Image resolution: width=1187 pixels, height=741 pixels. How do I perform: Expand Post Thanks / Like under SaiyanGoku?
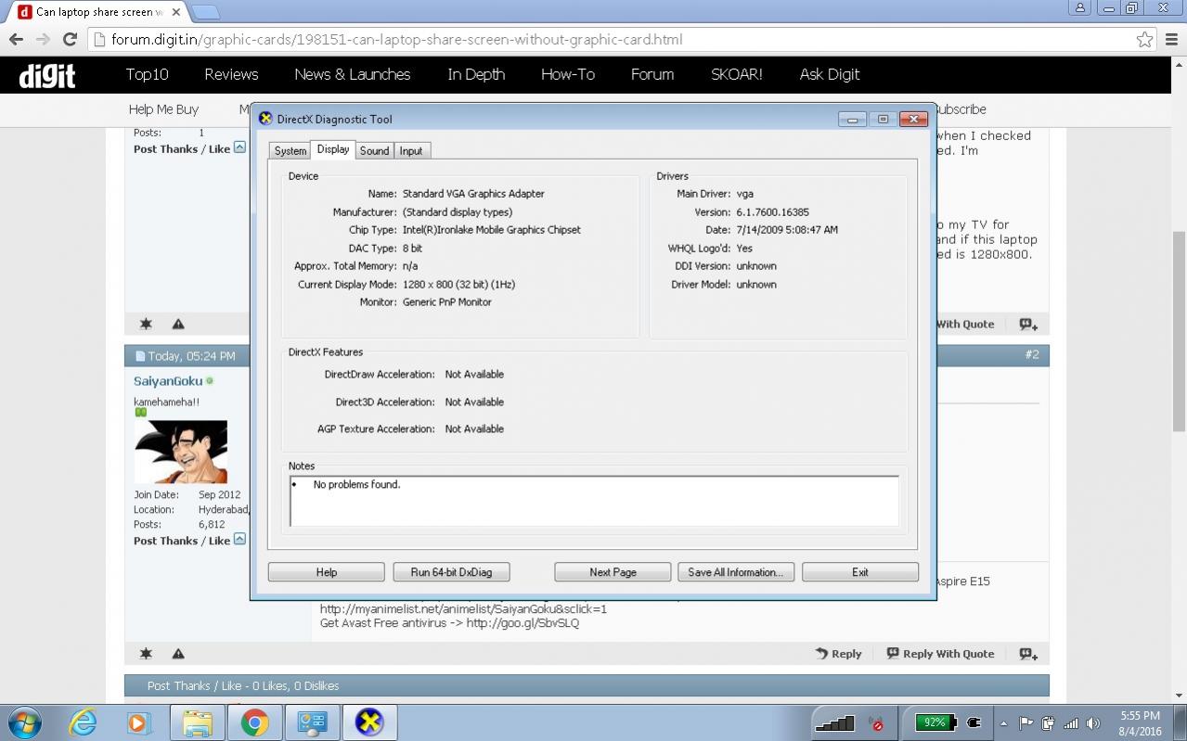click(239, 540)
